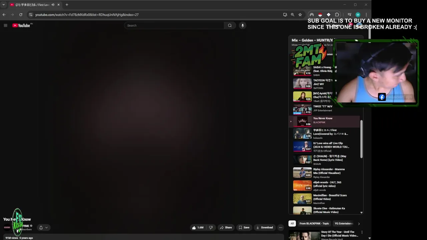Viewport: 427px width, 240px height.
Task: Click the playlist scroll-down arrow
Action: point(361,212)
